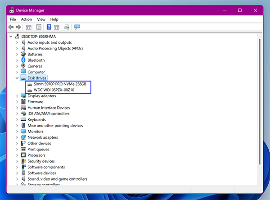Viewport: 270px width, 200px height.
Task: Select the Computer category label
Action: tap(36, 72)
